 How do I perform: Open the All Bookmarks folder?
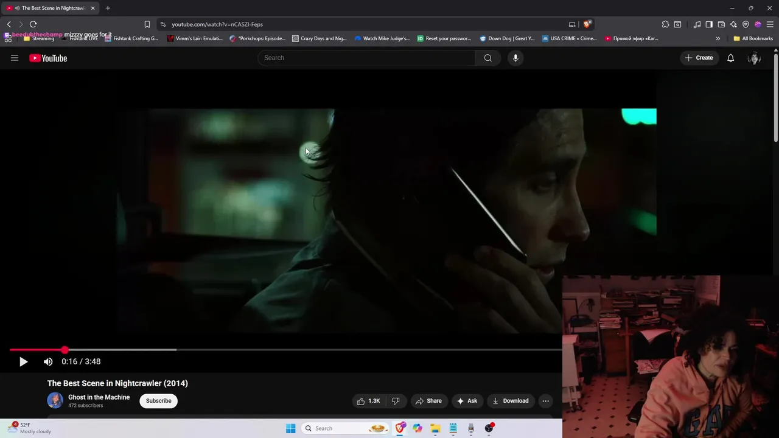[753, 38]
